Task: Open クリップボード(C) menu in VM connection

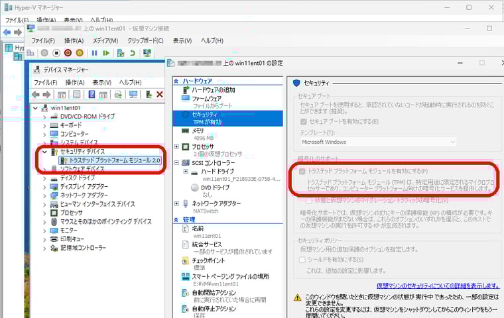Action: point(145,41)
